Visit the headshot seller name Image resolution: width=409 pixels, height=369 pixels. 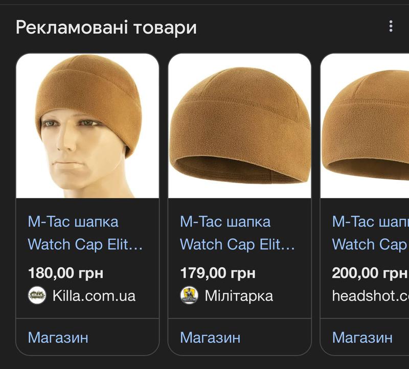point(370,296)
